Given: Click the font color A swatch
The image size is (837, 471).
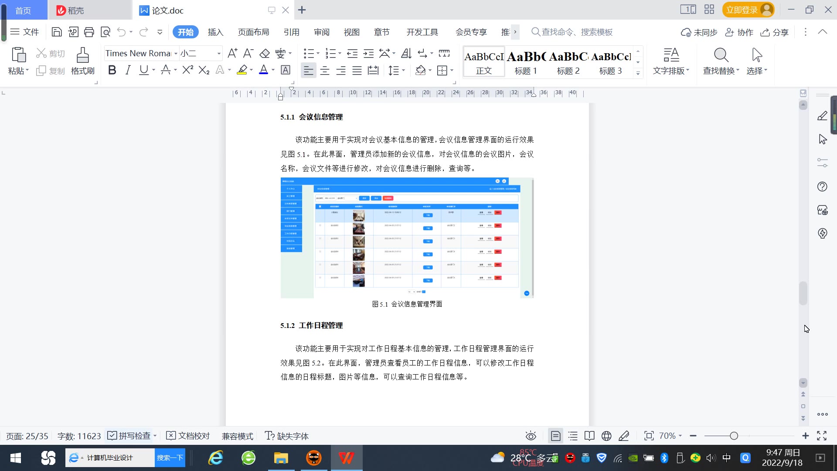Looking at the screenshot, I should [x=264, y=70].
